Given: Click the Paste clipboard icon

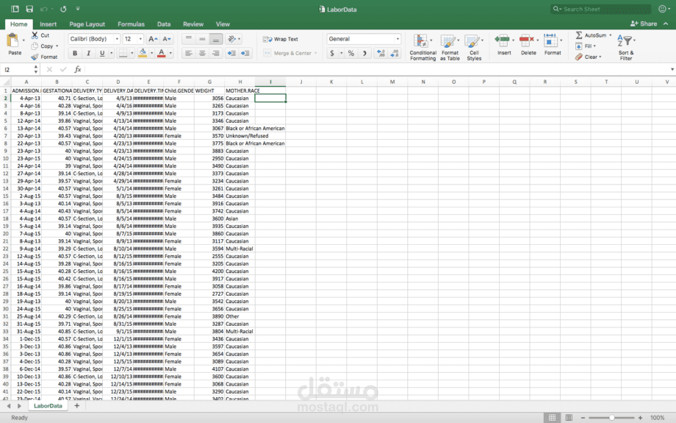Looking at the screenshot, I should (x=13, y=41).
